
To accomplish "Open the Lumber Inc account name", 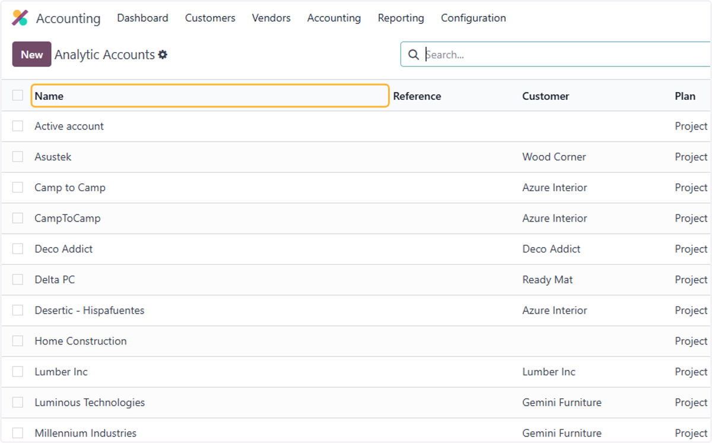I will coord(61,372).
